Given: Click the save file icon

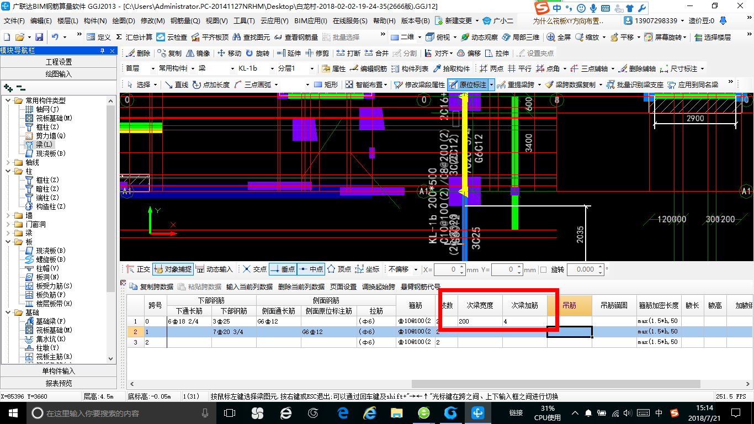Looking at the screenshot, I should pyautogui.click(x=39, y=37).
